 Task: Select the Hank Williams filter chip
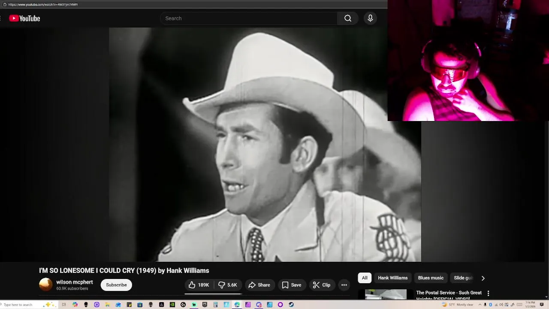pyautogui.click(x=393, y=278)
